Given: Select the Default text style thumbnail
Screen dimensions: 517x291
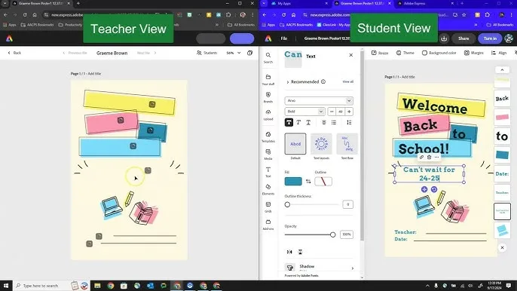Looking at the screenshot, I should point(295,143).
